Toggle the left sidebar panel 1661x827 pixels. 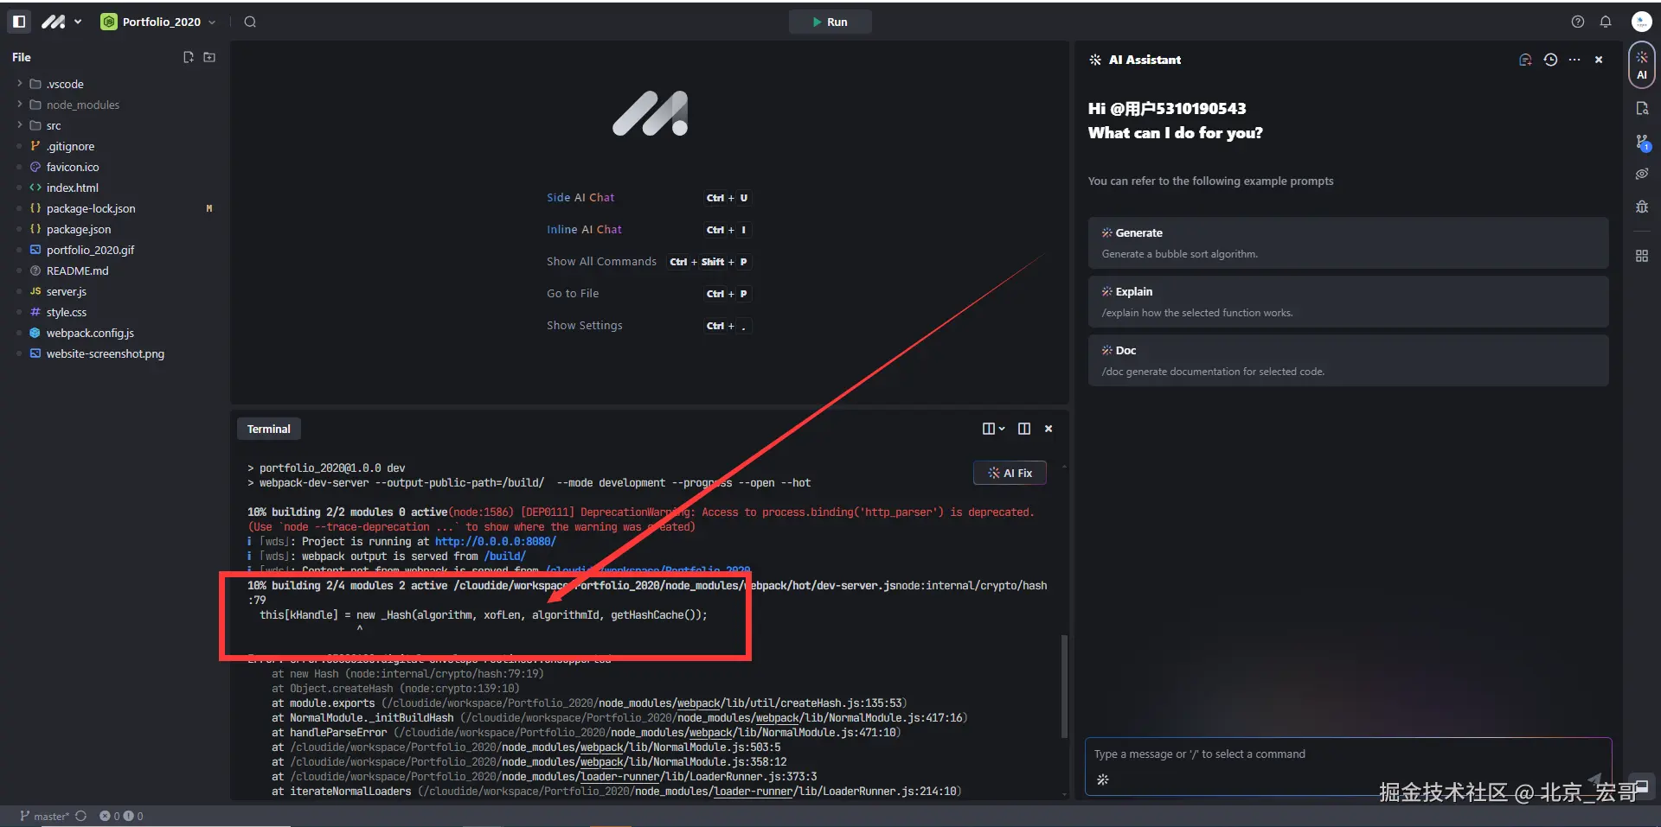click(x=19, y=22)
